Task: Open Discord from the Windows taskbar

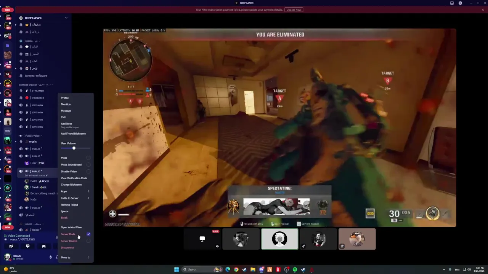Action: tap(261, 269)
